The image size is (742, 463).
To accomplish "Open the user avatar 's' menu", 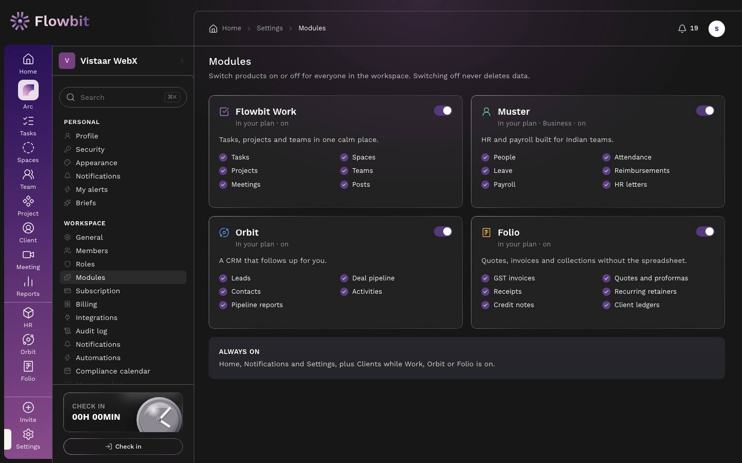I will tap(717, 29).
